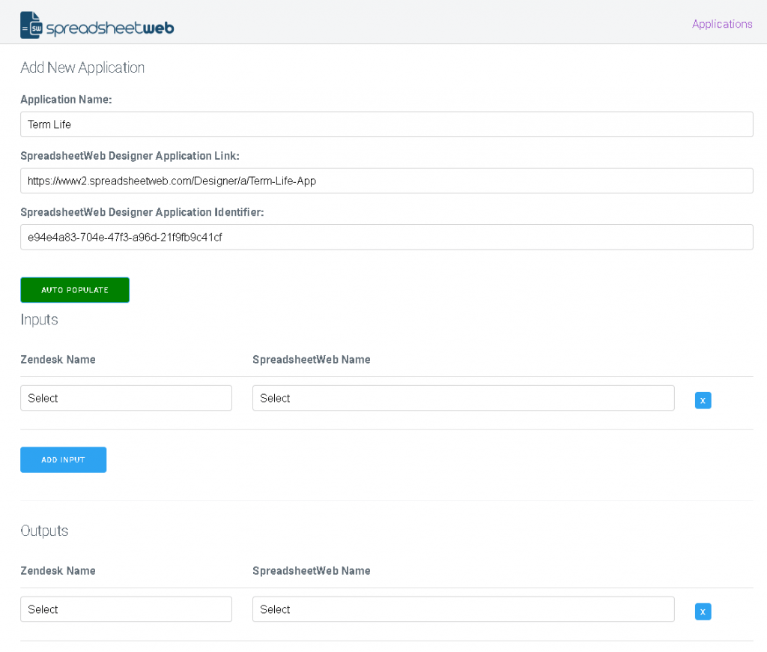Click the Add Input button

(x=63, y=459)
